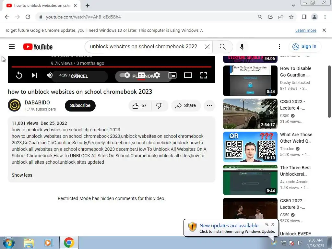Screen dimensions: 332x249
Task: Click in YouTube search field
Action: click(x=144, y=47)
